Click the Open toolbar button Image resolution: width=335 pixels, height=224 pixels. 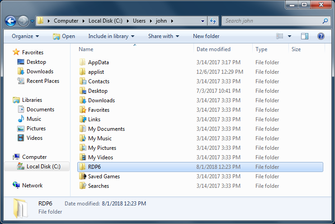click(64, 36)
